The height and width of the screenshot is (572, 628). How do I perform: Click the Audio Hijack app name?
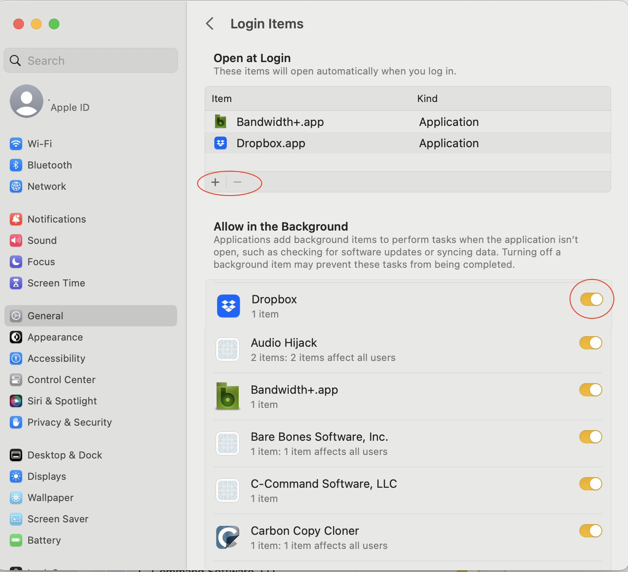tap(284, 343)
